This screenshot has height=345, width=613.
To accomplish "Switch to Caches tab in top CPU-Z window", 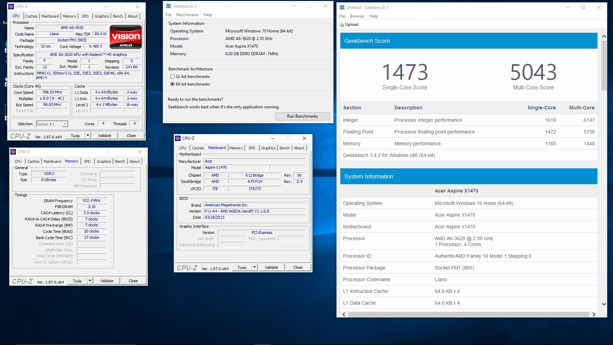I will tap(31, 16).
